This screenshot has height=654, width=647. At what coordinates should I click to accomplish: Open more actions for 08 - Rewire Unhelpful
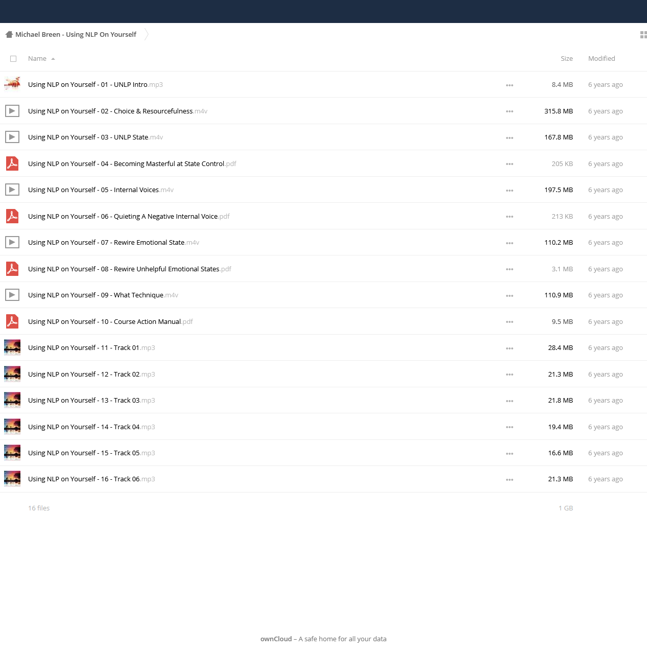510,269
